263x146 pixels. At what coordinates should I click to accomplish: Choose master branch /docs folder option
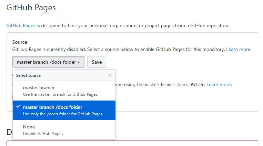(x=64, y=110)
